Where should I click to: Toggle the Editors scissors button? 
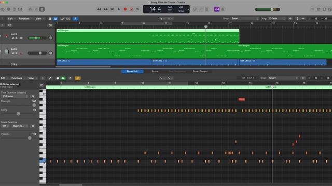click(42, 9)
